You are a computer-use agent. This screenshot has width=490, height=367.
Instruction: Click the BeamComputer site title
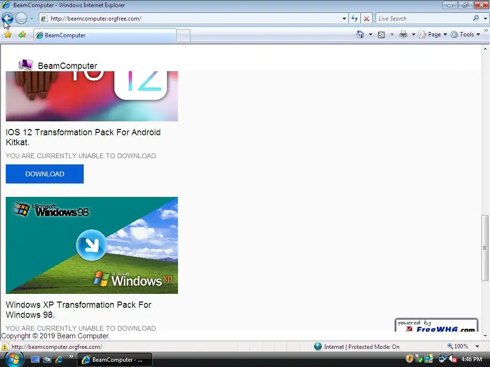click(67, 66)
